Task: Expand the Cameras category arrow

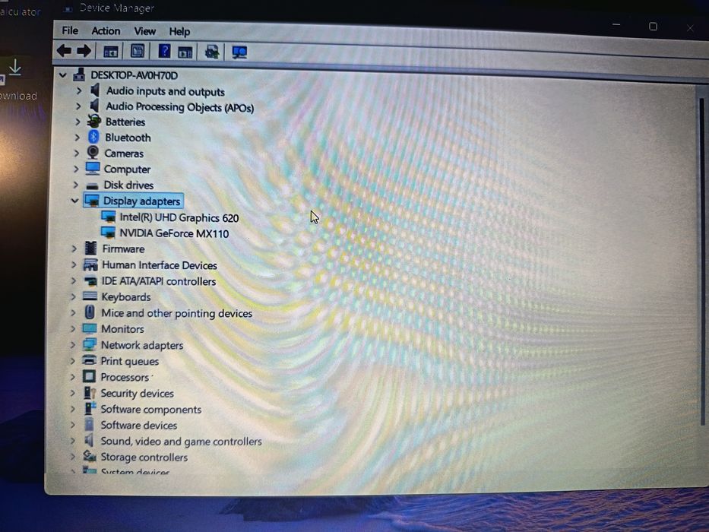Action: 77,153
